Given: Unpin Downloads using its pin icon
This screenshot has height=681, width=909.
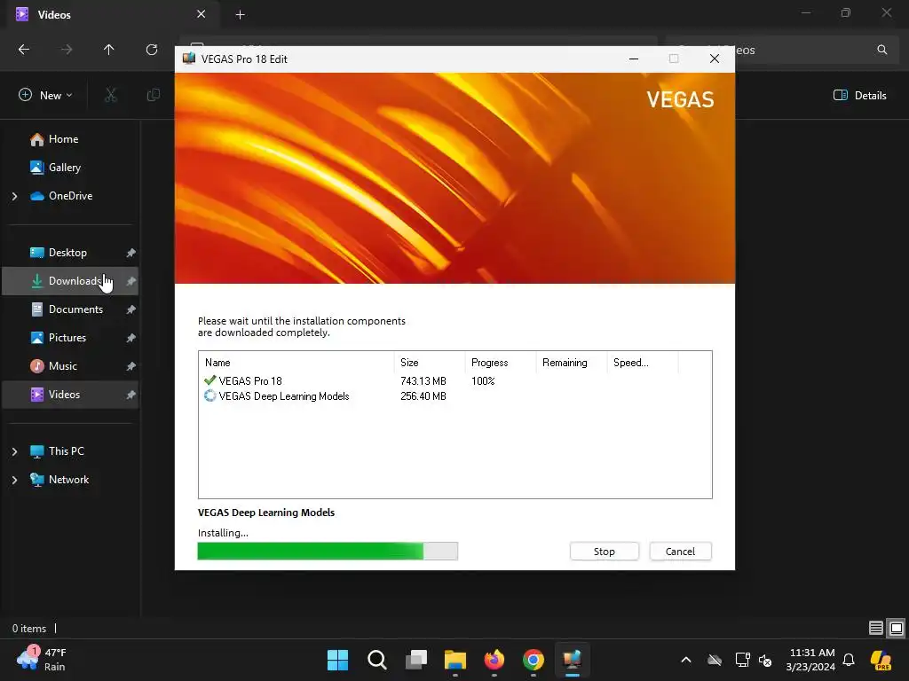Looking at the screenshot, I should click(x=131, y=281).
